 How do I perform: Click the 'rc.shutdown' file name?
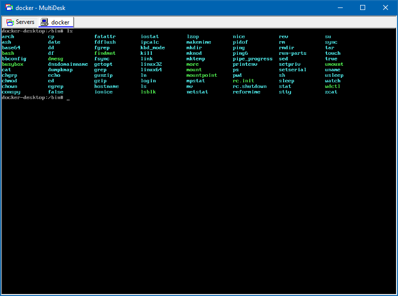249,86
